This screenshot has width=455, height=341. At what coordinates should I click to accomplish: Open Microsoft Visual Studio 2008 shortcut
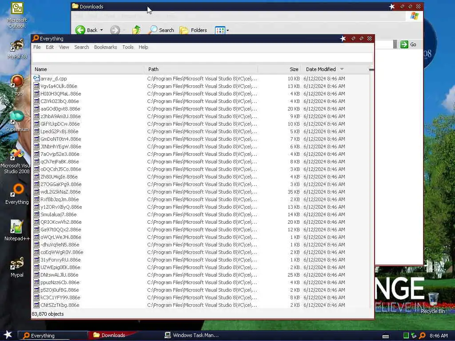point(16,161)
